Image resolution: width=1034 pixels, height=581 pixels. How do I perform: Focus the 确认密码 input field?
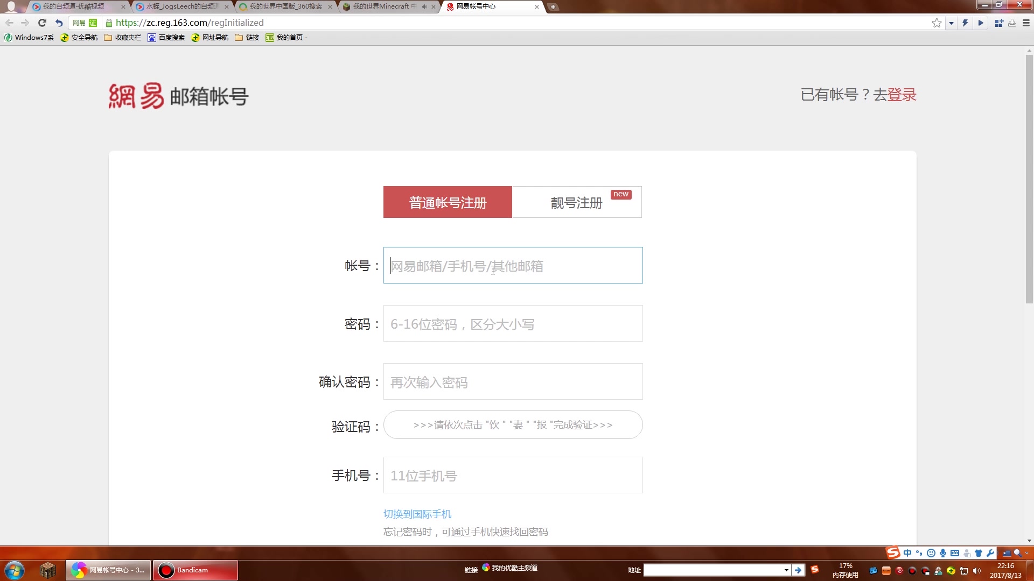513,381
